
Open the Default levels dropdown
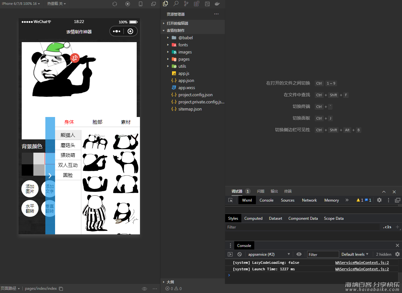[355, 254]
